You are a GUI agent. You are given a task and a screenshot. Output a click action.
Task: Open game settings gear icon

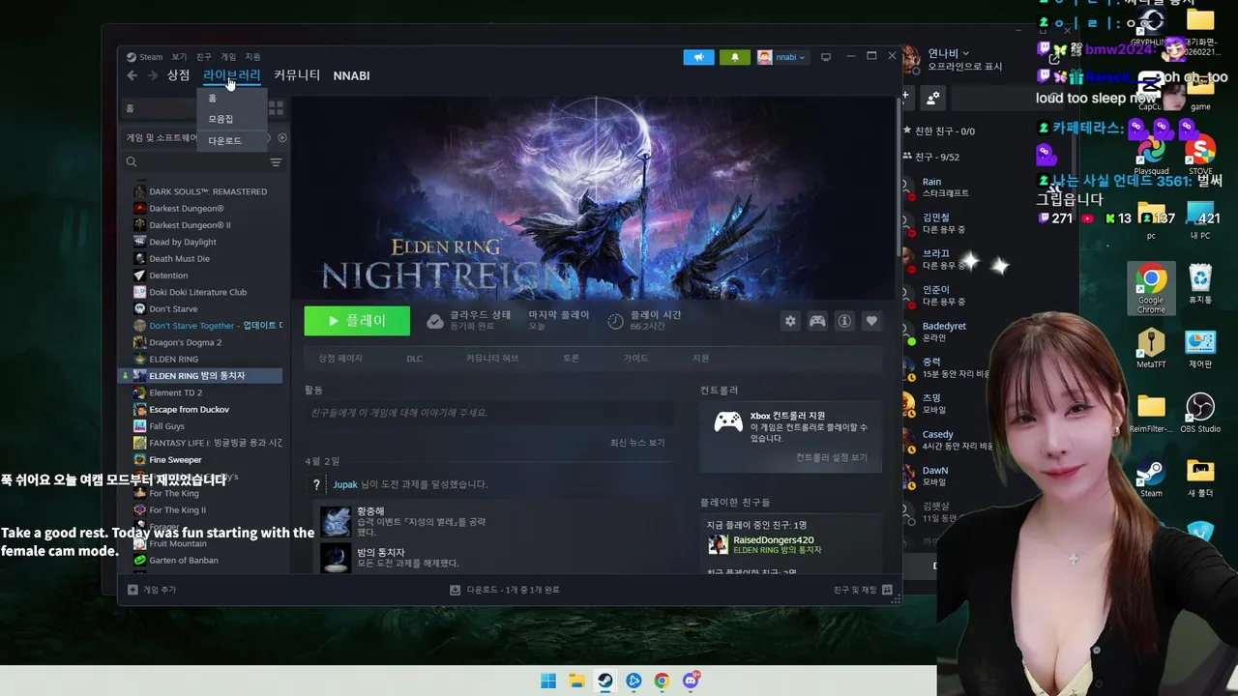coord(790,321)
